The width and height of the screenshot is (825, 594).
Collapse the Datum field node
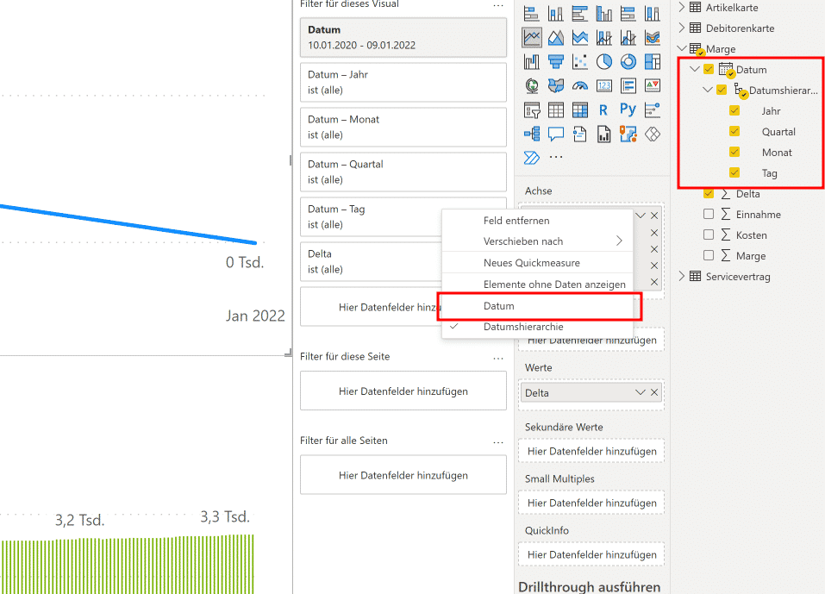pos(695,70)
